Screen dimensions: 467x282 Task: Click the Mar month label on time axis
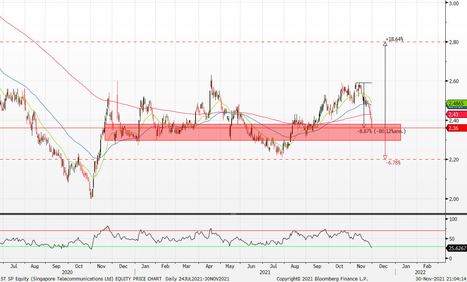(186, 266)
